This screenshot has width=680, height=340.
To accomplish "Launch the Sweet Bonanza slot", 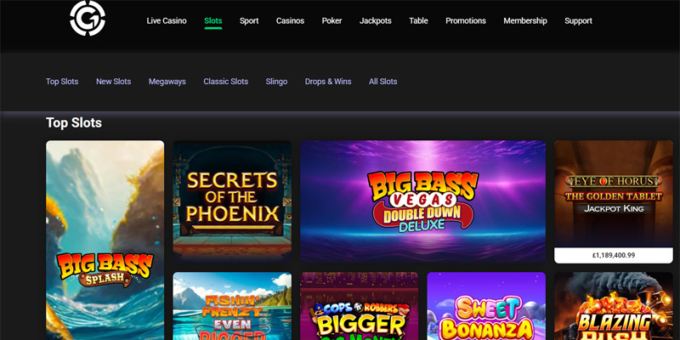I will 485,306.
